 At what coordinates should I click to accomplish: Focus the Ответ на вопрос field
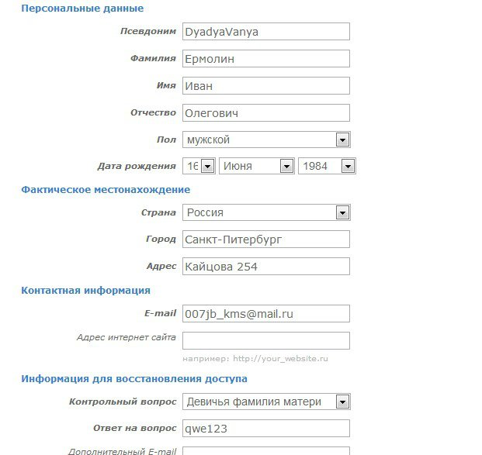pyautogui.click(x=266, y=429)
